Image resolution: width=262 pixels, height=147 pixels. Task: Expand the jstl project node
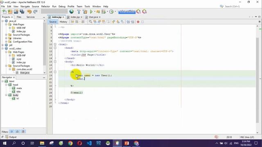(3, 45)
